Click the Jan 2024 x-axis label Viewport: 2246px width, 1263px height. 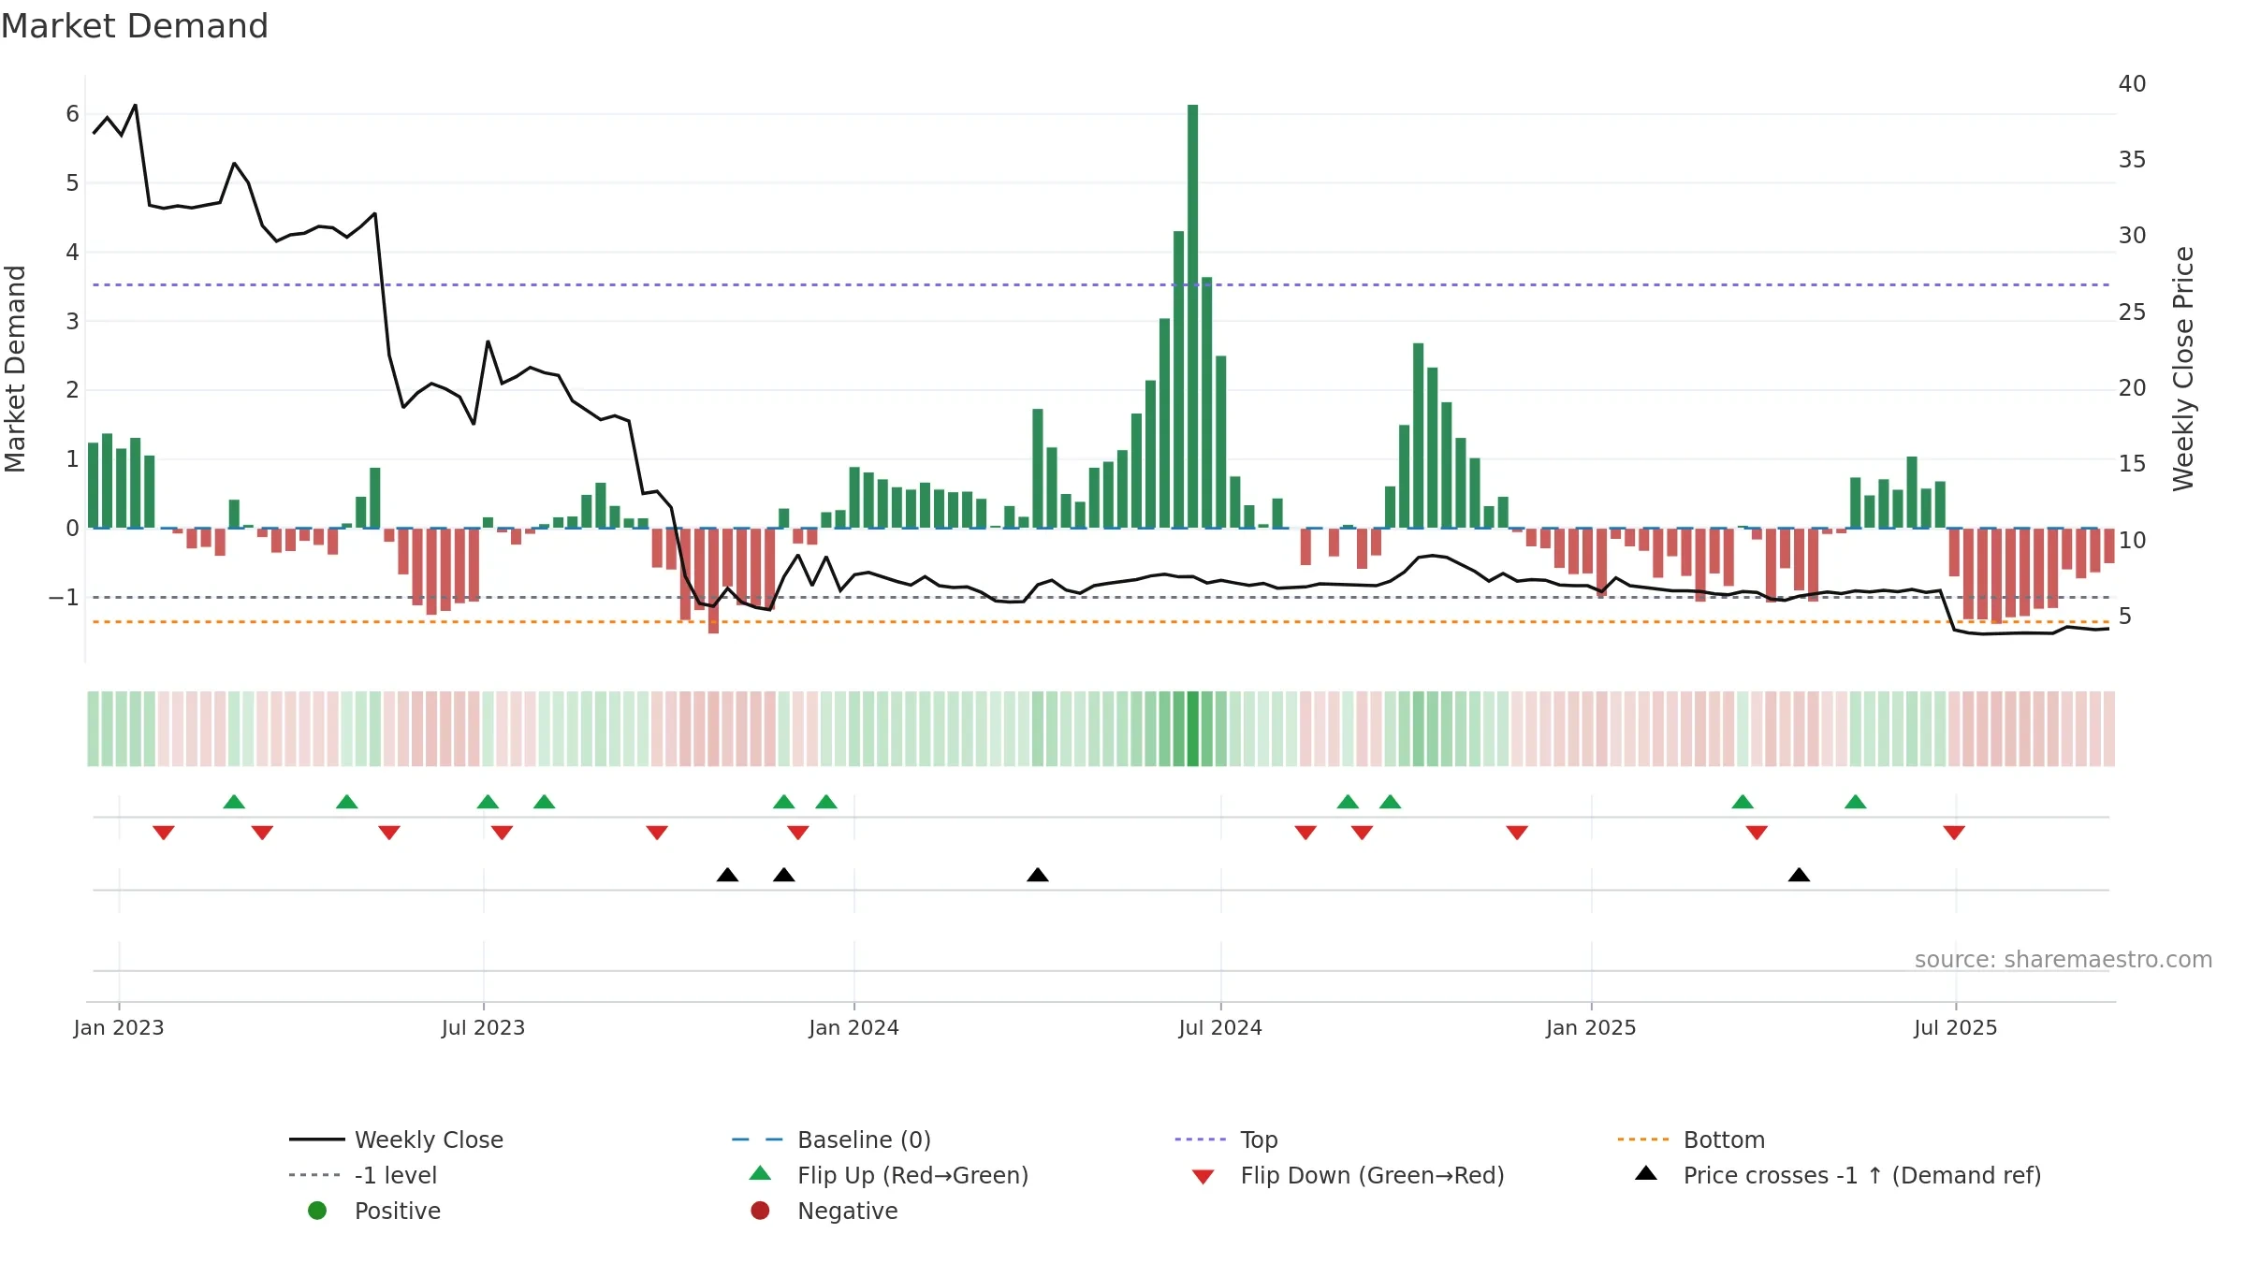[x=853, y=1027]
